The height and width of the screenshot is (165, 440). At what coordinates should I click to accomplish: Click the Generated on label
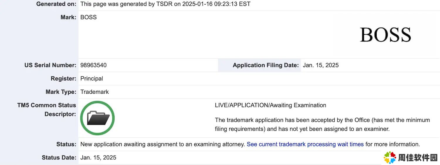tap(56, 4)
